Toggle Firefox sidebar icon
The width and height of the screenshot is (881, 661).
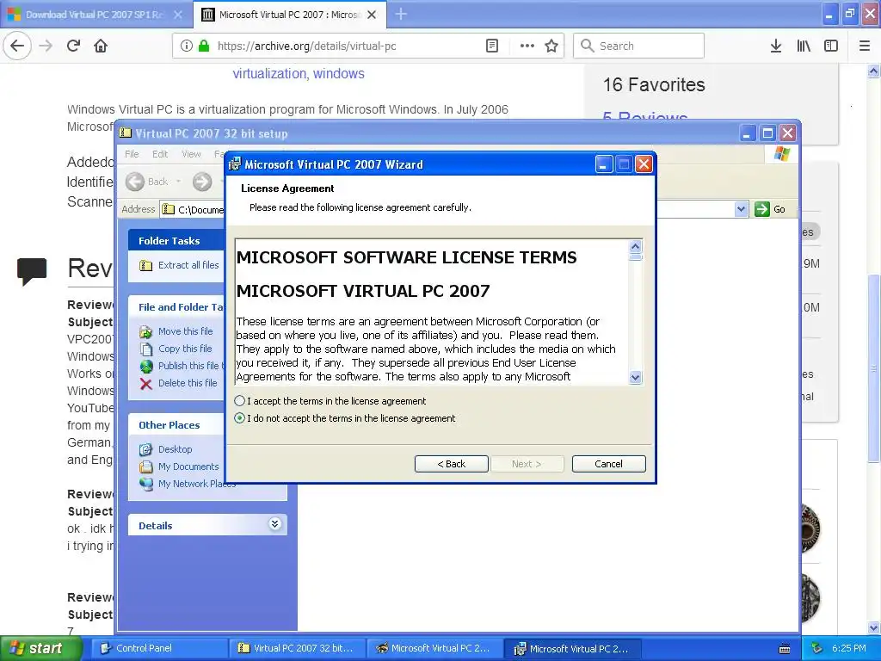[x=831, y=46]
